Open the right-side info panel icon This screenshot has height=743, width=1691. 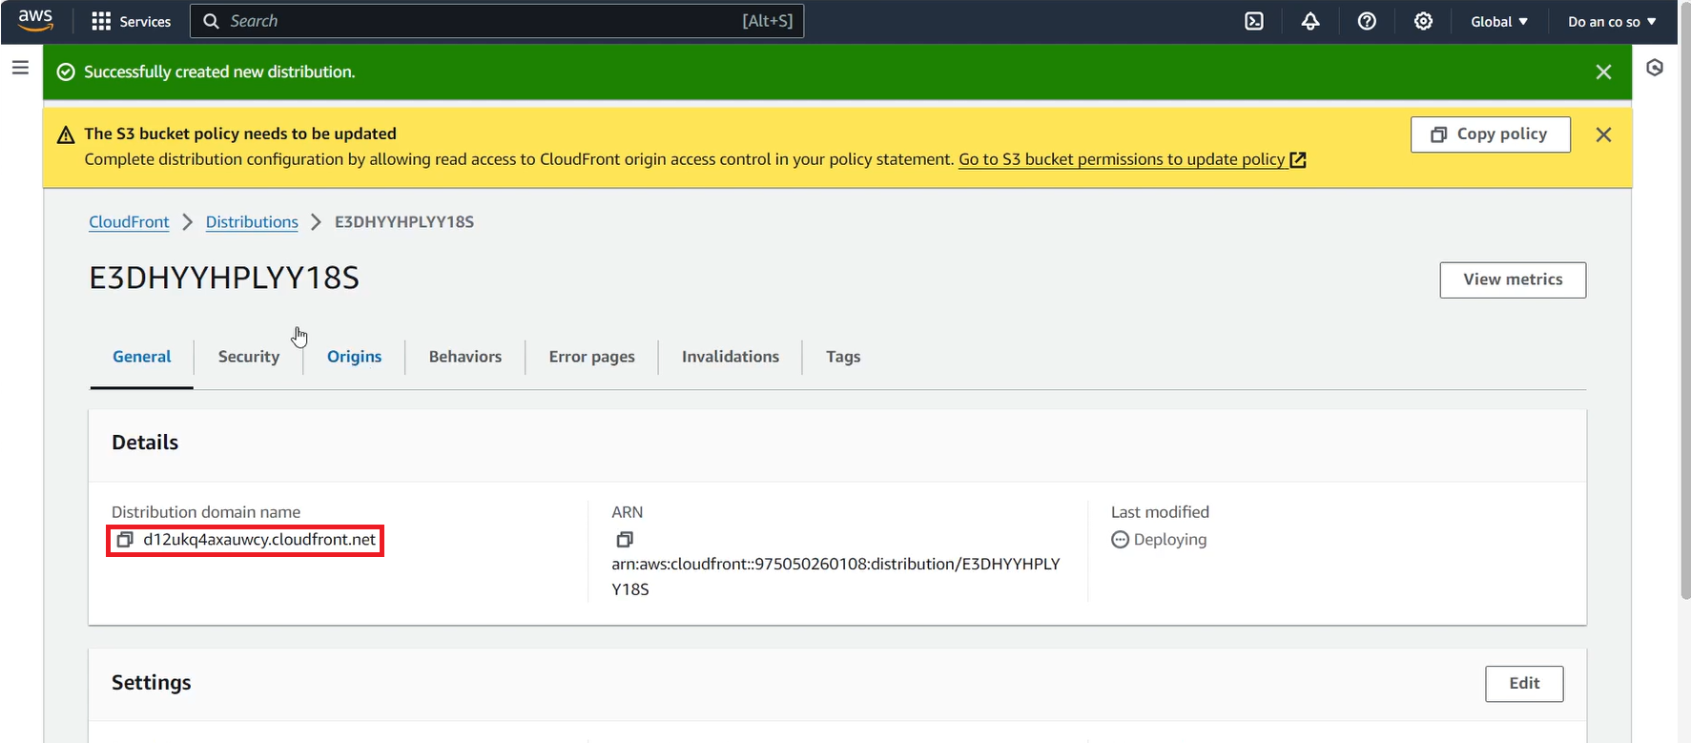1655,68
